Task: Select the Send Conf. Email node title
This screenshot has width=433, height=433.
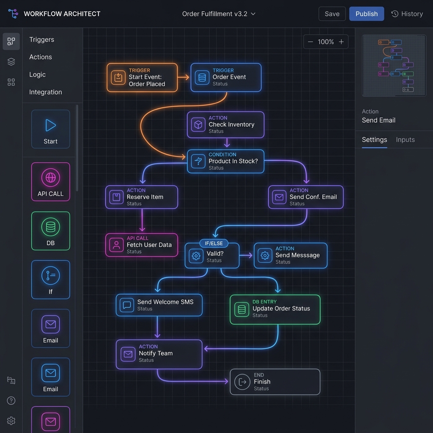Action: point(313,197)
